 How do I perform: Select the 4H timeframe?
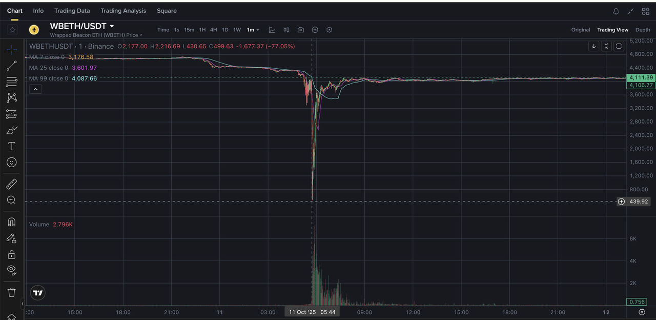(213, 30)
